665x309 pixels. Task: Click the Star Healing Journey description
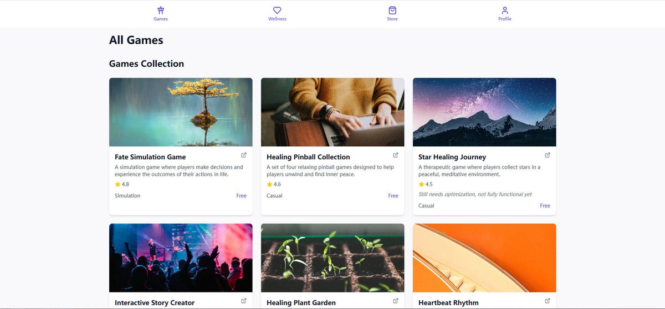pyautogui.click(x=479, y=171)
